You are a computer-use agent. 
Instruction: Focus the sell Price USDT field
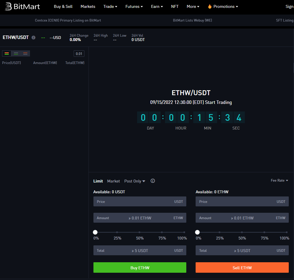click(x=242, y=202)
